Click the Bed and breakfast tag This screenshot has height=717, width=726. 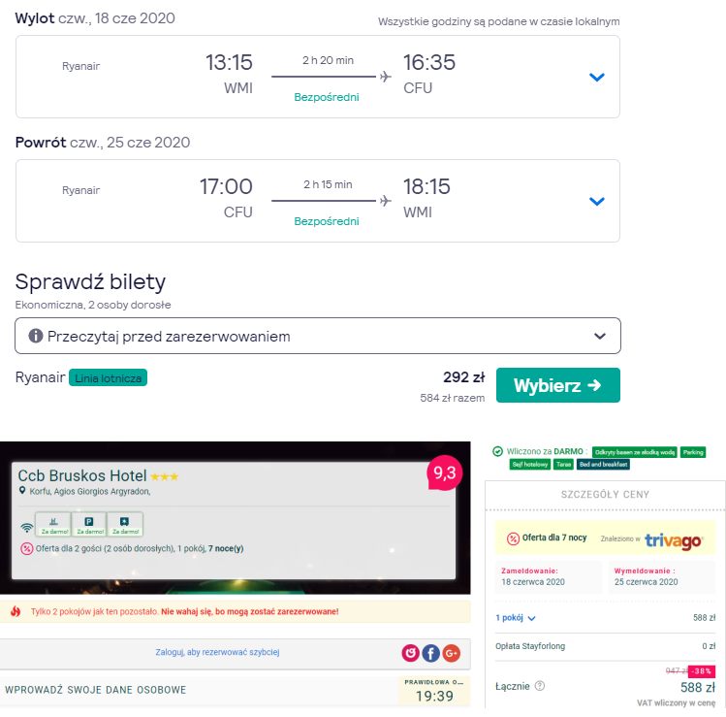603,465
